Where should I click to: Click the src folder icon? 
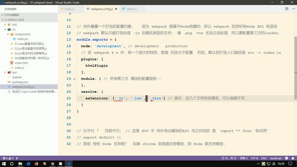[9, 29]
